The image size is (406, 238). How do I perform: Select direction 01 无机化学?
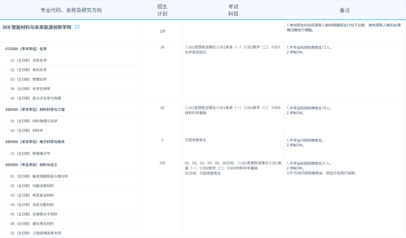[29, 60]
